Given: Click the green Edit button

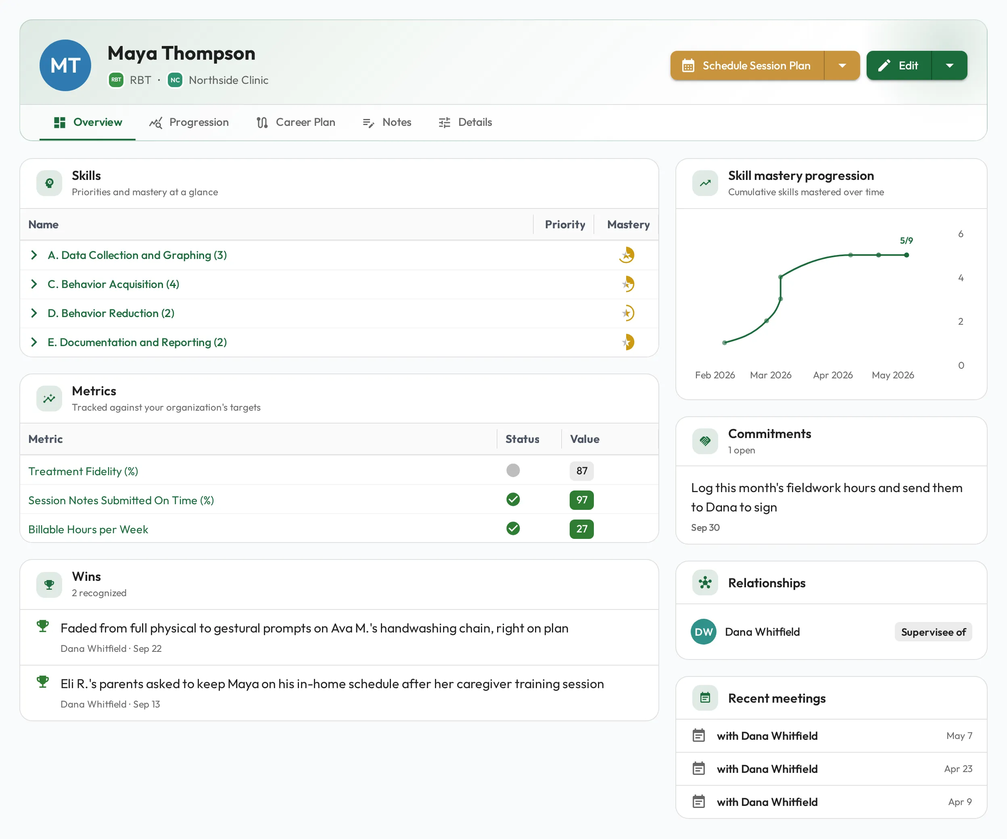Looking at the screenshot, I should click(x=898, y=66).
